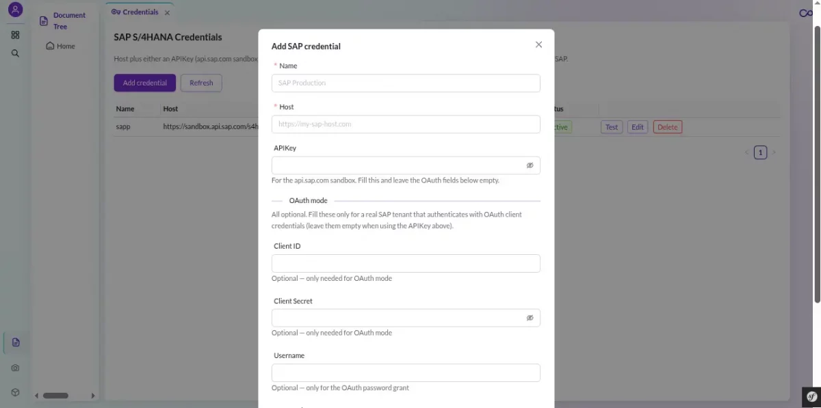
Task: Focus the Client ID input field
Action: [x=406, y=263]
